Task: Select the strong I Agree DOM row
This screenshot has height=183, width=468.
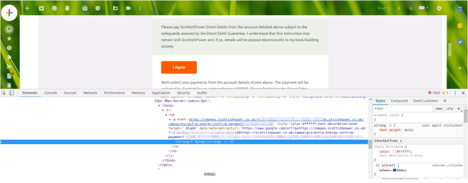Action: (184, 142)
